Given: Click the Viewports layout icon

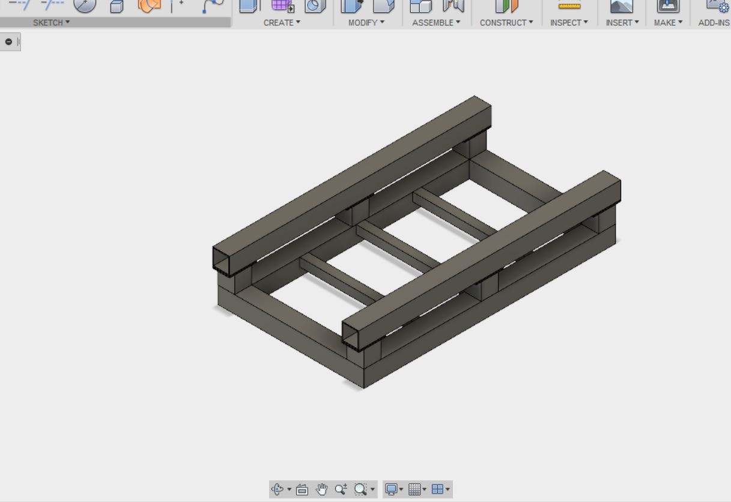Looking at the screenshot, I should tap(437, 489).
